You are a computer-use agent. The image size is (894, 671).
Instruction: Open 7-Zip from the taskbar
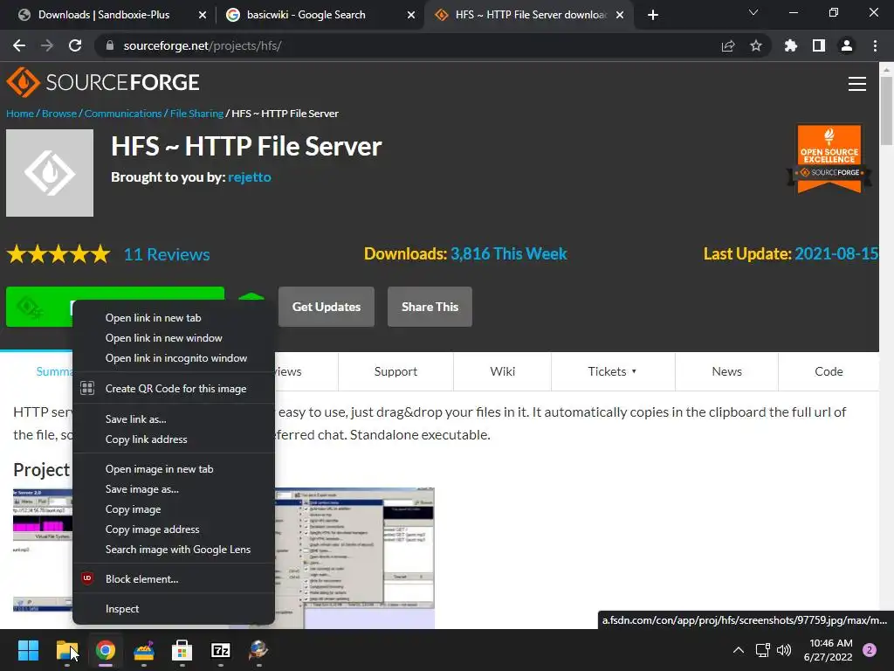(221, 650)
